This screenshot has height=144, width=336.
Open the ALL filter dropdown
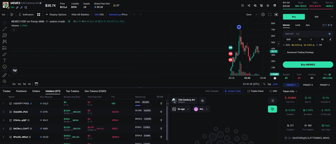pos(202,109)
